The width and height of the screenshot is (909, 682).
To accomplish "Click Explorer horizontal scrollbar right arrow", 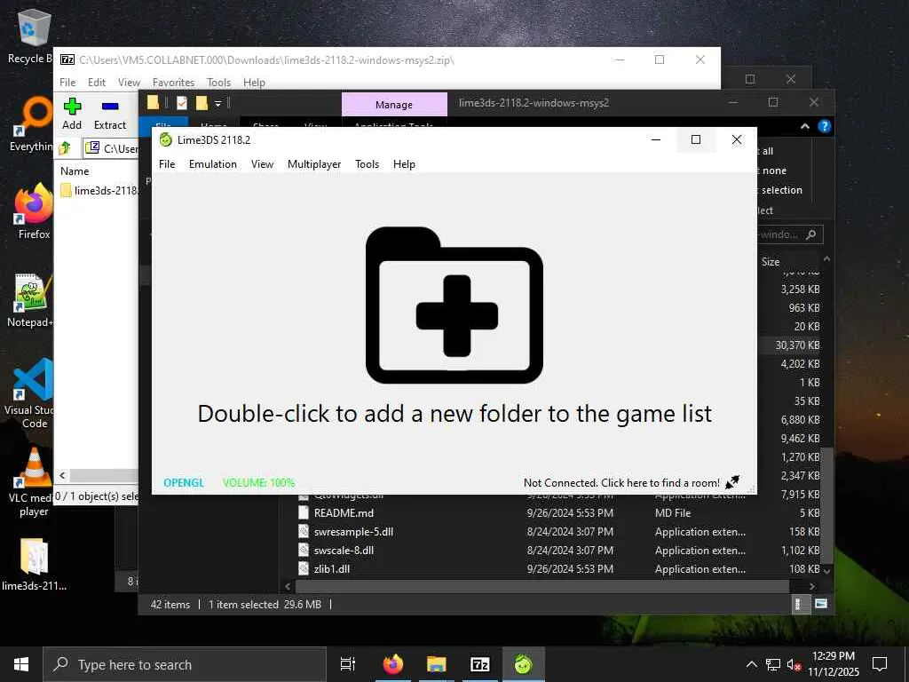I will [x=812, y=586].
